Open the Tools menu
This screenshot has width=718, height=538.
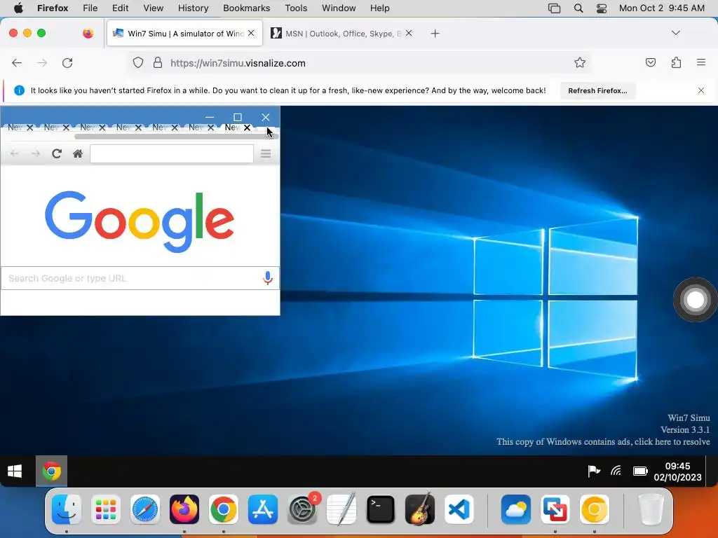point(296,8)
